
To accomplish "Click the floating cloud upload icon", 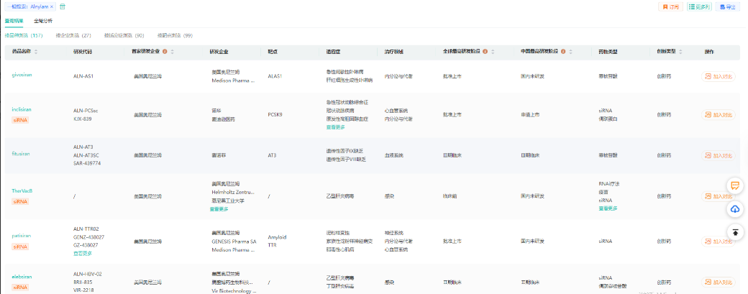I will pyautogui.click(x=735, y=208).
